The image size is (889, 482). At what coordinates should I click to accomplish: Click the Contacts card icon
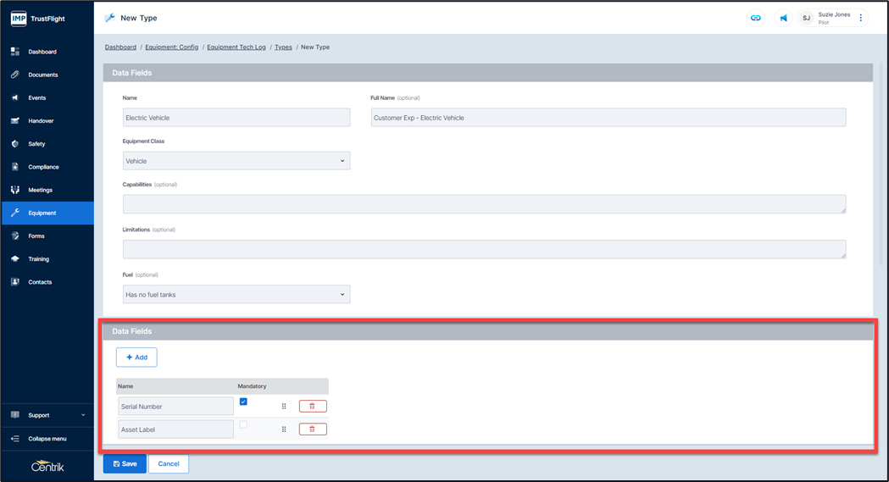coord(15,282)
